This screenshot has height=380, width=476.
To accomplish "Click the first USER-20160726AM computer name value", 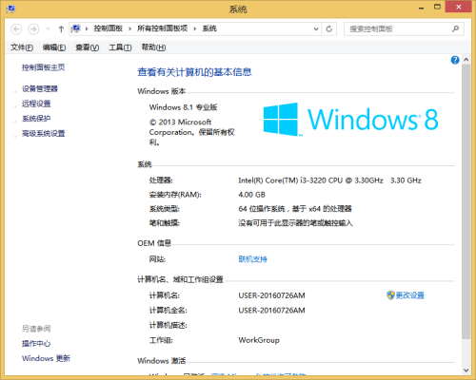I will tap(271, 295).
